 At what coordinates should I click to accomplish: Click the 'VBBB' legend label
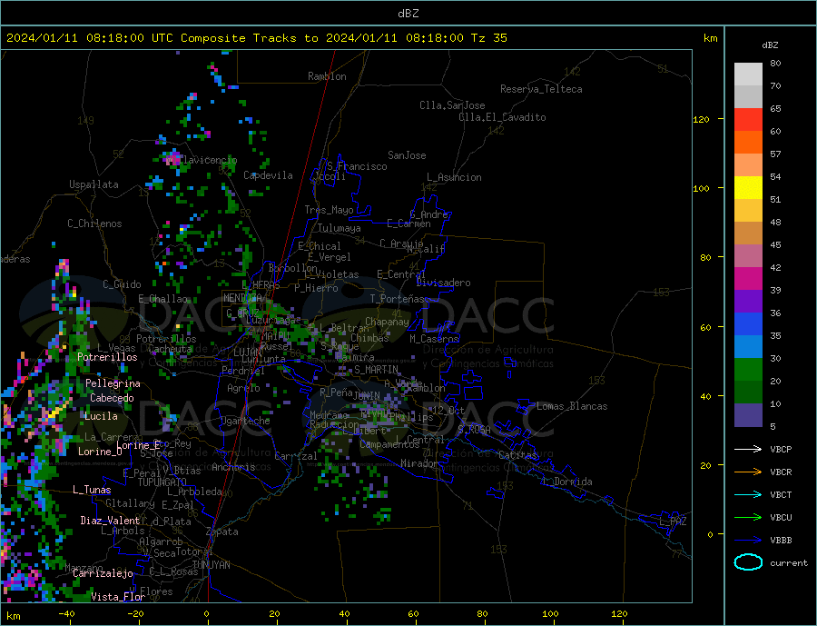(781, 540)
